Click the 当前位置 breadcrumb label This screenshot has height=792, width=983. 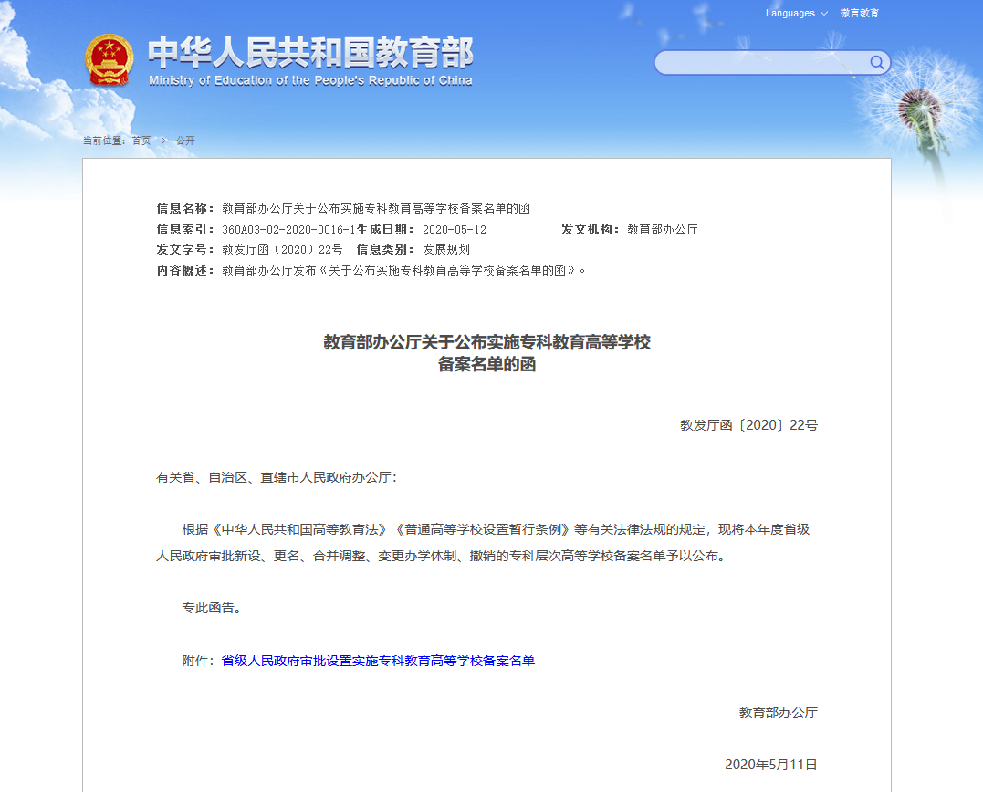tap(104, 141)
